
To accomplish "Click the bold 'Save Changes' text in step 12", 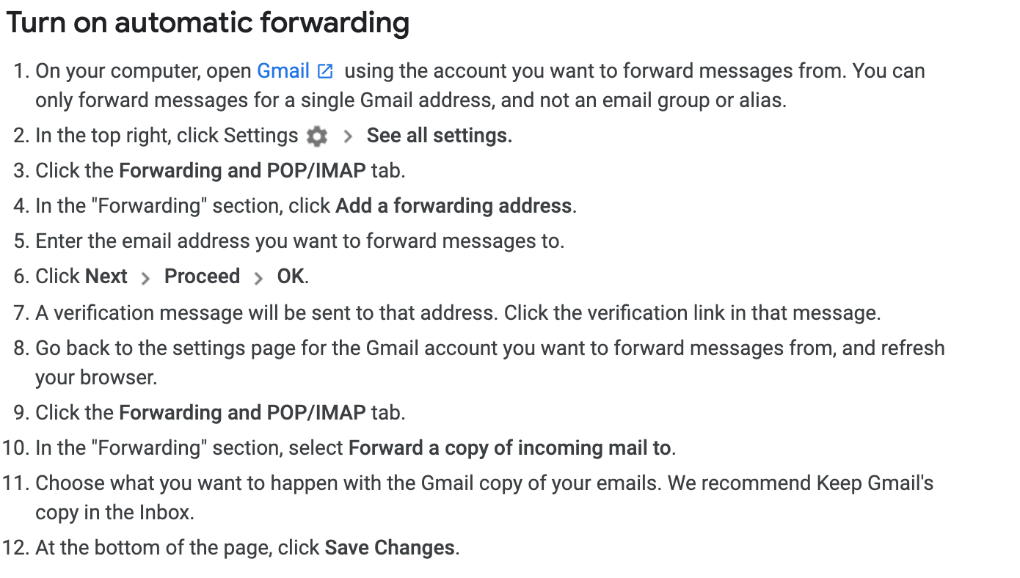I will point(390,548).
